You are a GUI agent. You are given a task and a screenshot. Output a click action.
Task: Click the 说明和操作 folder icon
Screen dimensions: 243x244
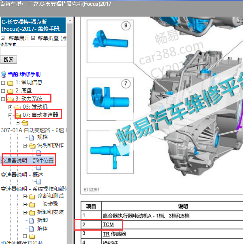[32, 146]
